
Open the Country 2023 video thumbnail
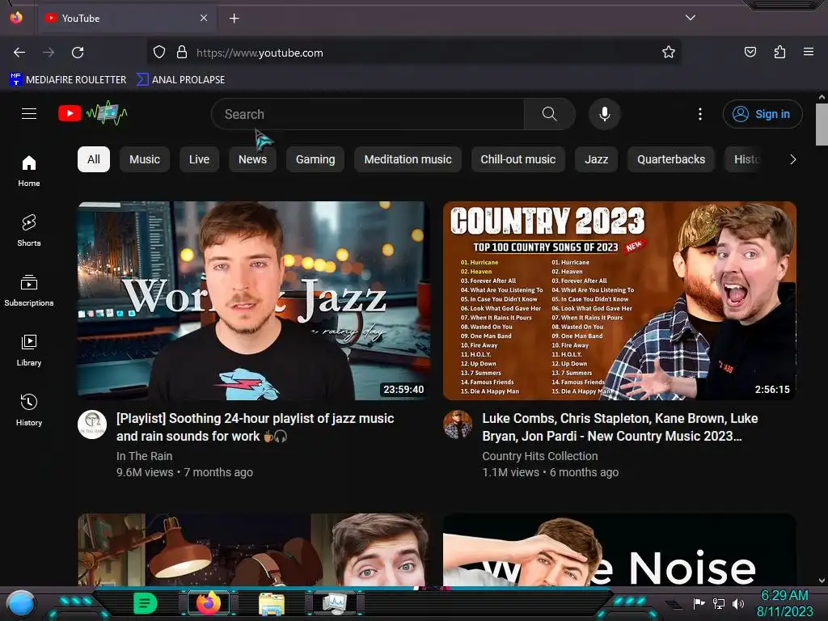click(x=619, y=301)
